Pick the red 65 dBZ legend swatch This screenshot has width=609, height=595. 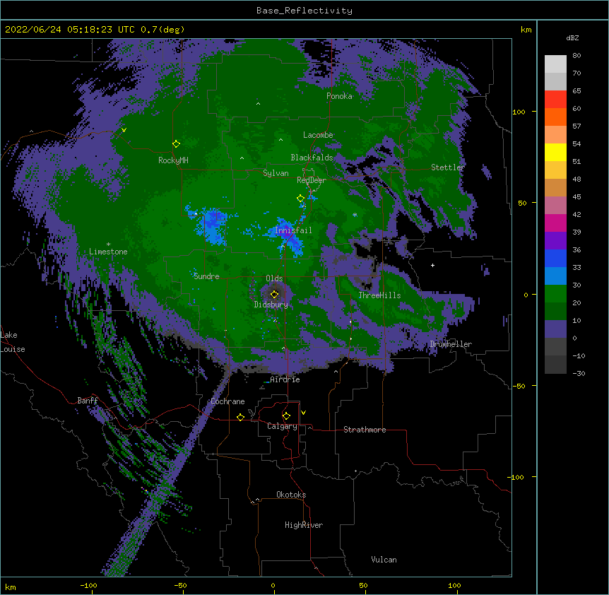pyautogui.click(x=555, y=99)
